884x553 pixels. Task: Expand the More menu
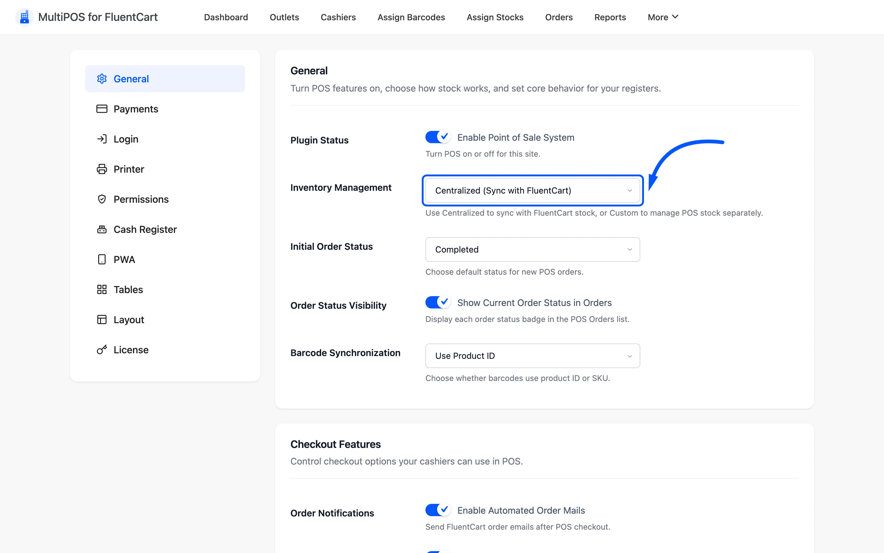point(663,17)
